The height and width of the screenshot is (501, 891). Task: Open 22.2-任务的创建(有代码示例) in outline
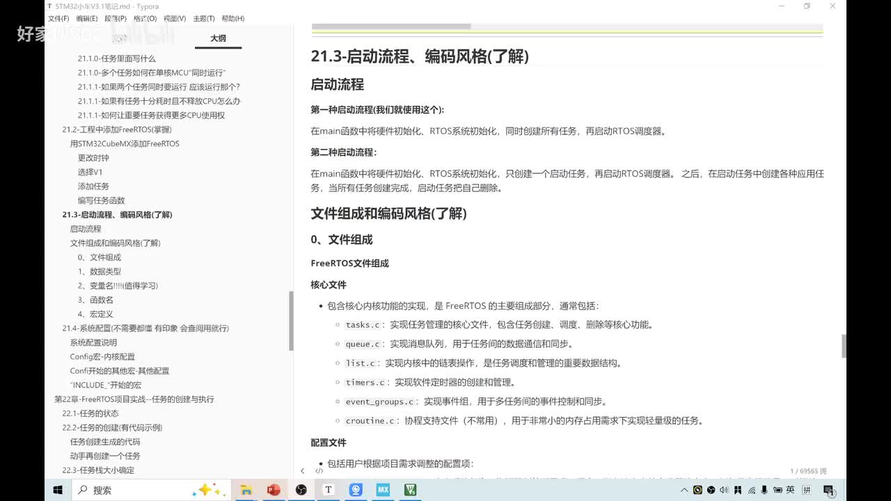click(x=112, y=427)
